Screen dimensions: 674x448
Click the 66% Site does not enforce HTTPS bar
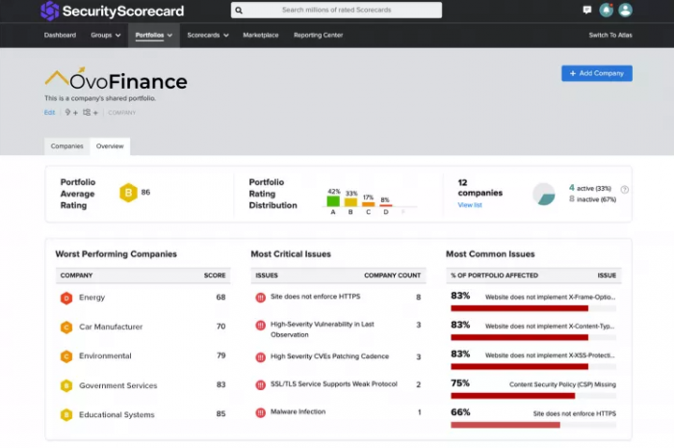point(533,425)
